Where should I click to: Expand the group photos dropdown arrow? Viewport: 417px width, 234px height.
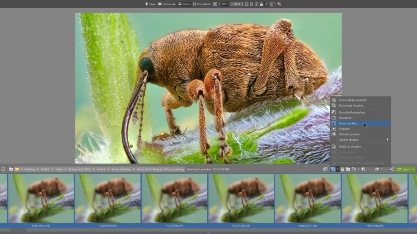[x=338, y=169]
